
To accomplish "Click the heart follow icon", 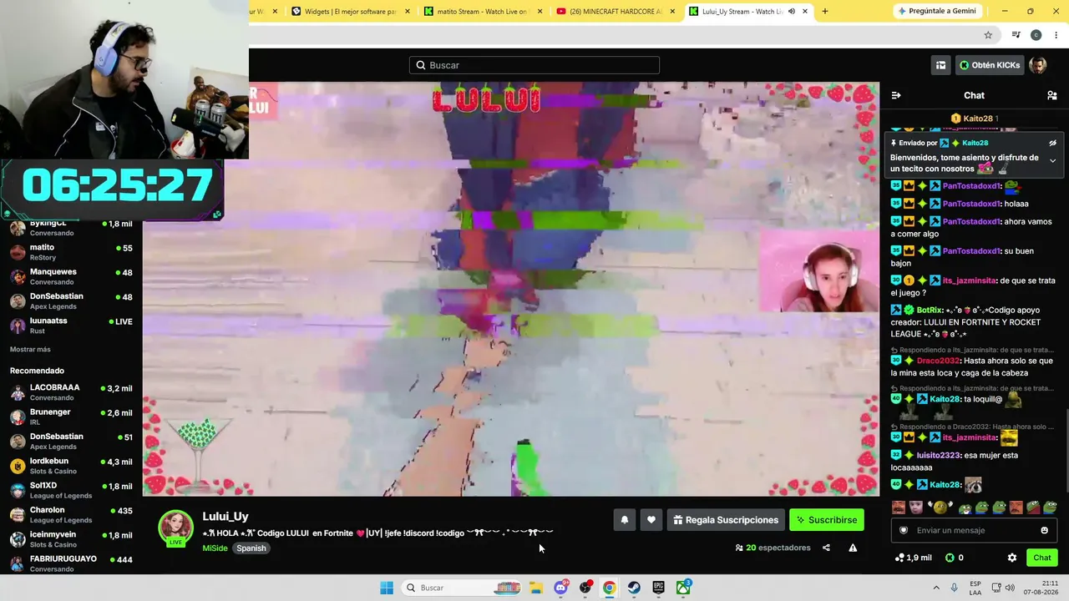I will (x=651, y=520).
